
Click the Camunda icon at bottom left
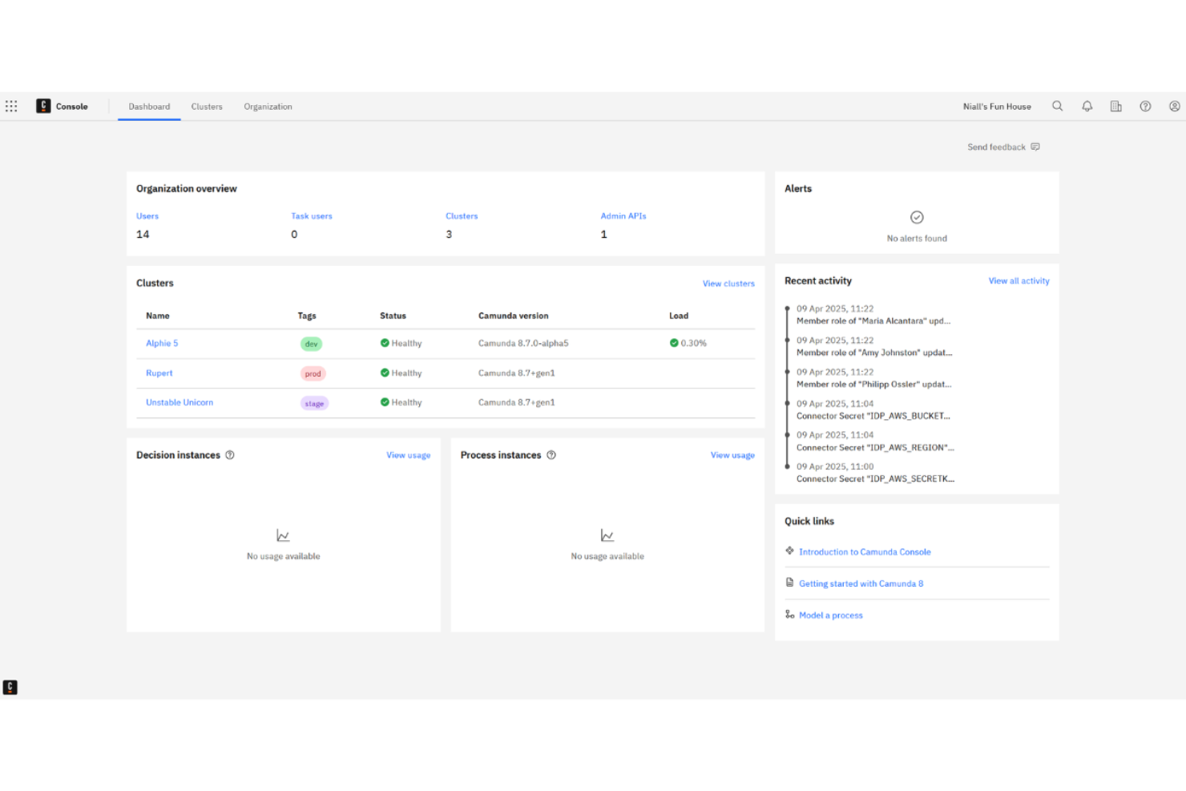[x=10, y=687]
